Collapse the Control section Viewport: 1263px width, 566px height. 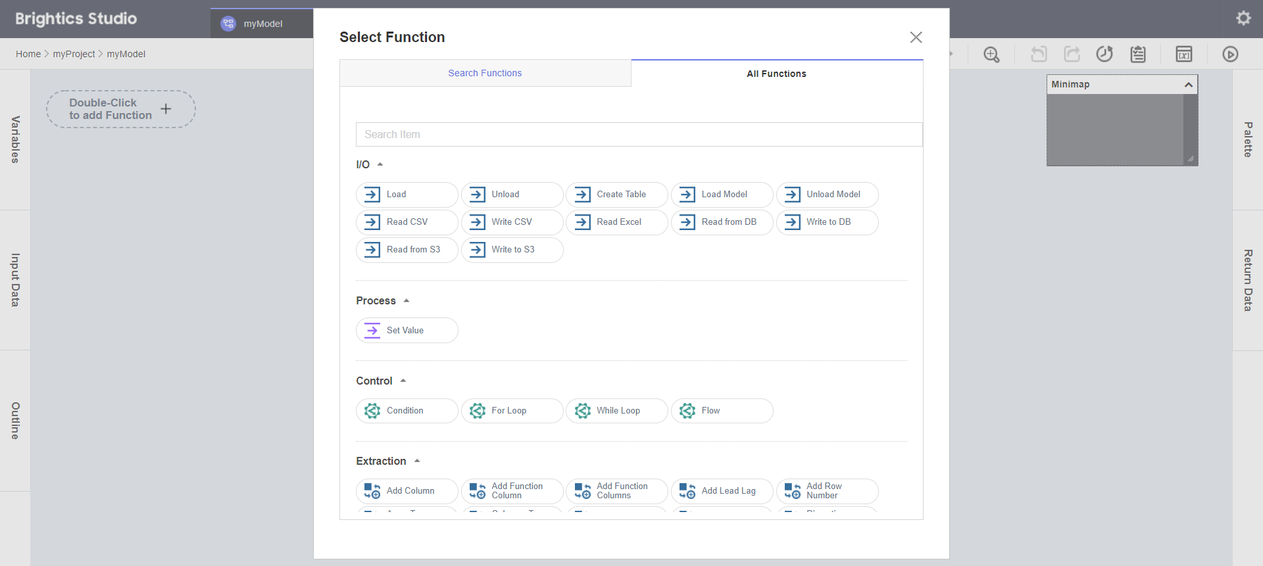[403, 381]
